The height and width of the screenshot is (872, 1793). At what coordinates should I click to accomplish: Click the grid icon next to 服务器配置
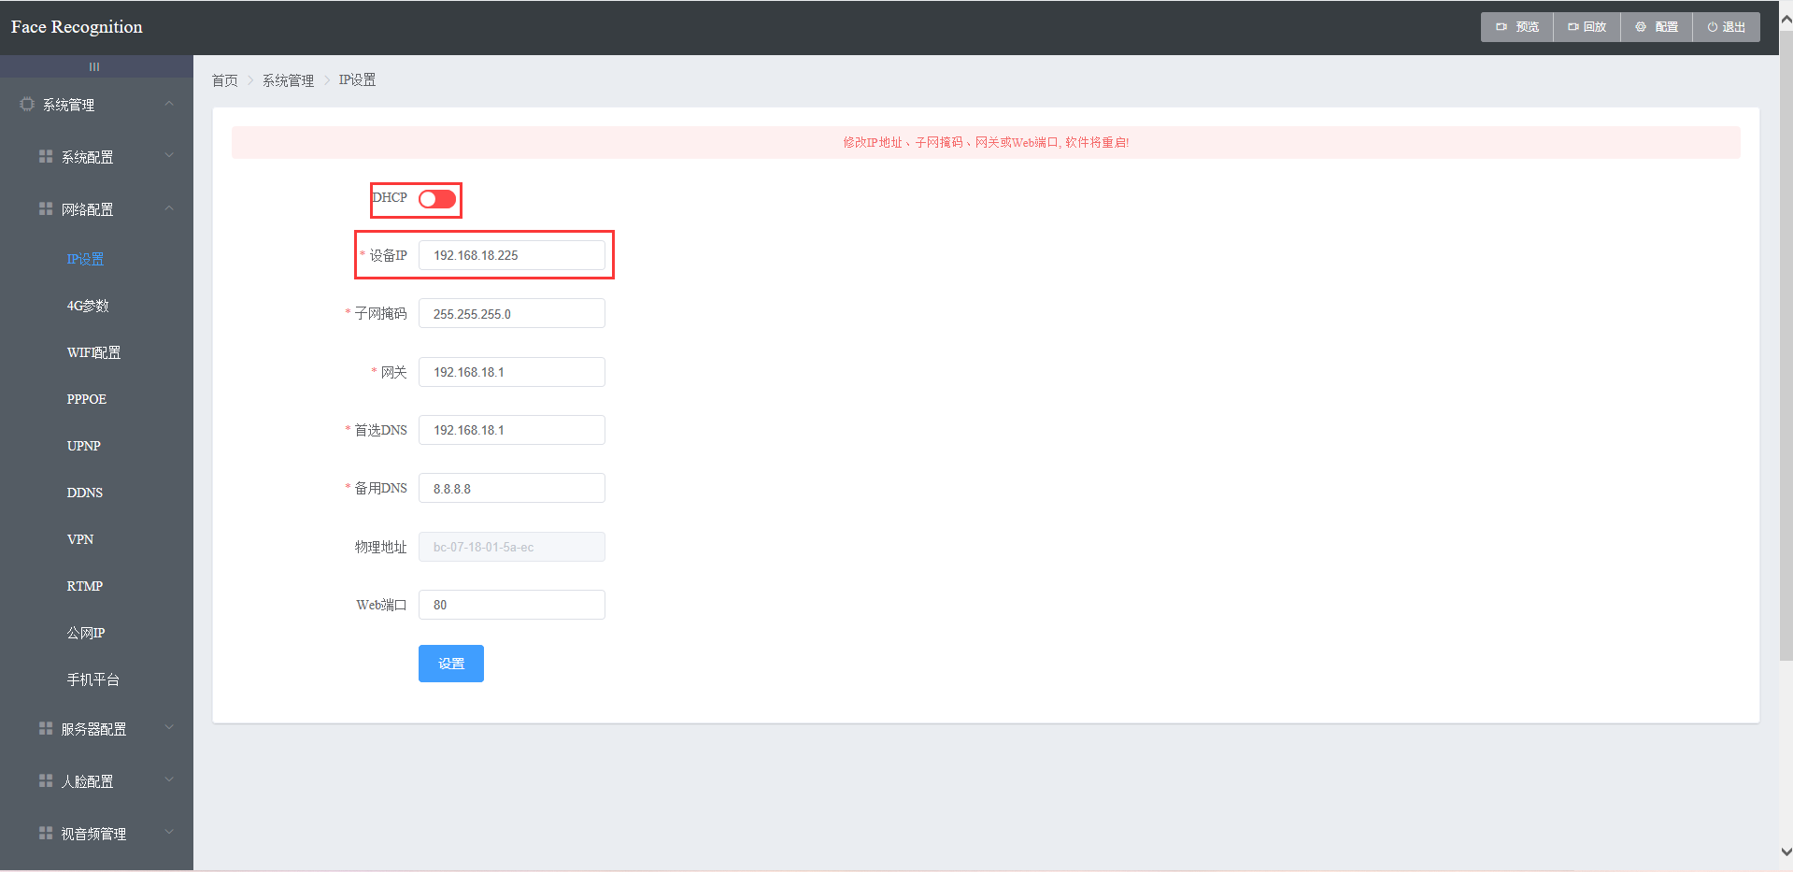46,728
